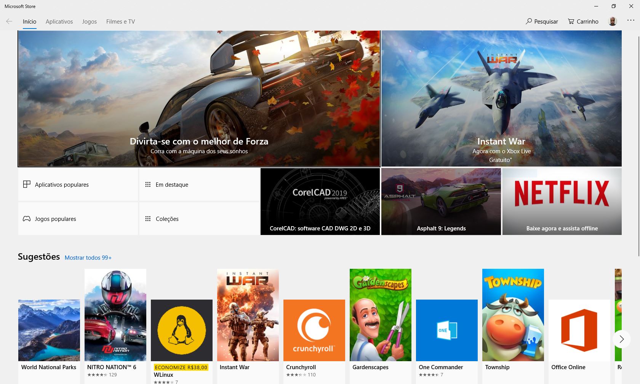Switch to the Aplicativos tab
Screen dimensions: 640x384
(59, 22)
